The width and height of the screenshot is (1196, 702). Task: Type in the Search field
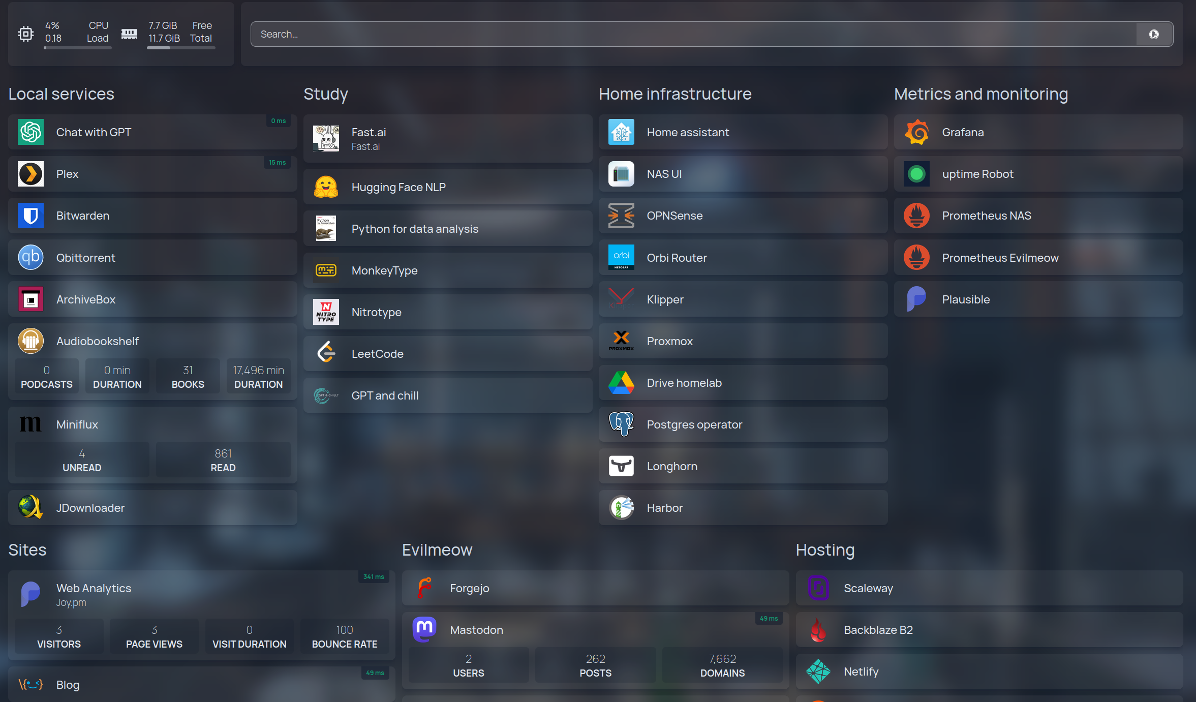(691, 34)
